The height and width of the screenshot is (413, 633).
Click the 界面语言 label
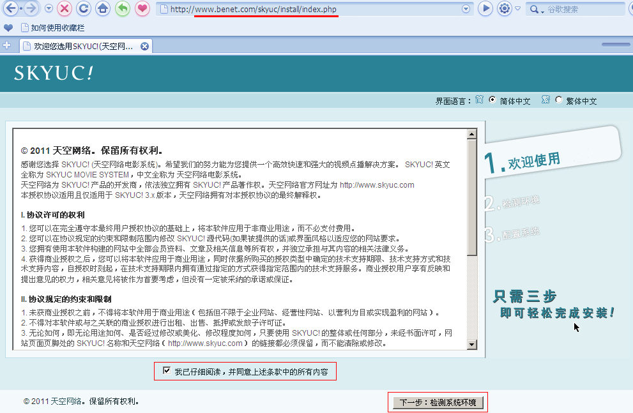(x=452, y=101)
